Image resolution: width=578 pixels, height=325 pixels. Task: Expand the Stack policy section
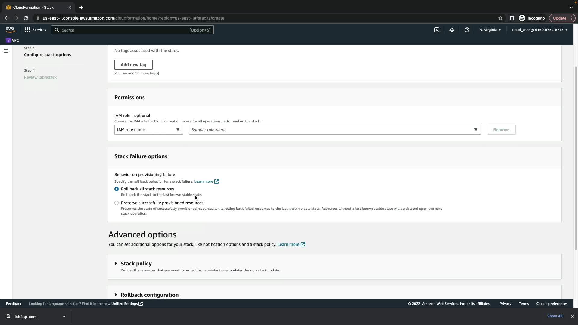136,263
